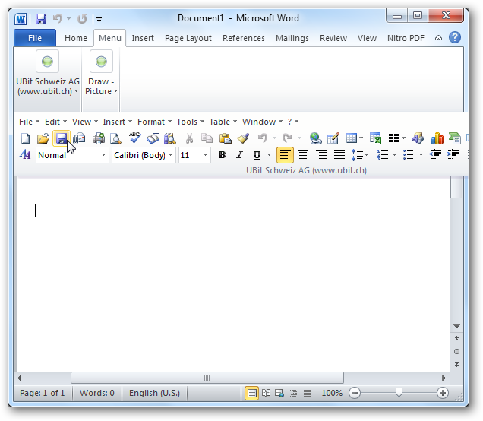Toggle Bold formatting
The width and height of the screenshot is (483, 421).
tap(222, 155)
